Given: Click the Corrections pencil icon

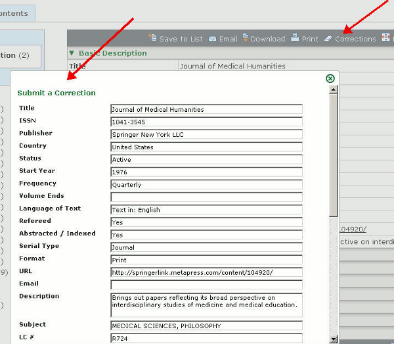Looking at the screenshot, I should [x=328, y=39].
